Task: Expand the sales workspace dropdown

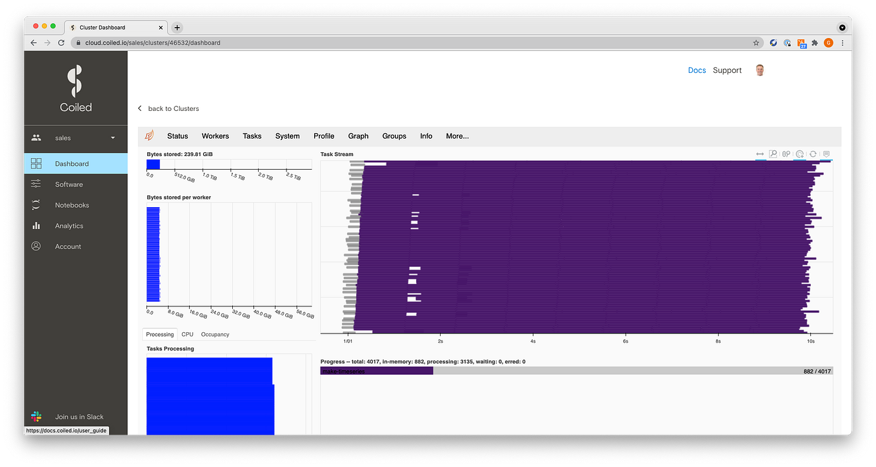Action: 112,137
